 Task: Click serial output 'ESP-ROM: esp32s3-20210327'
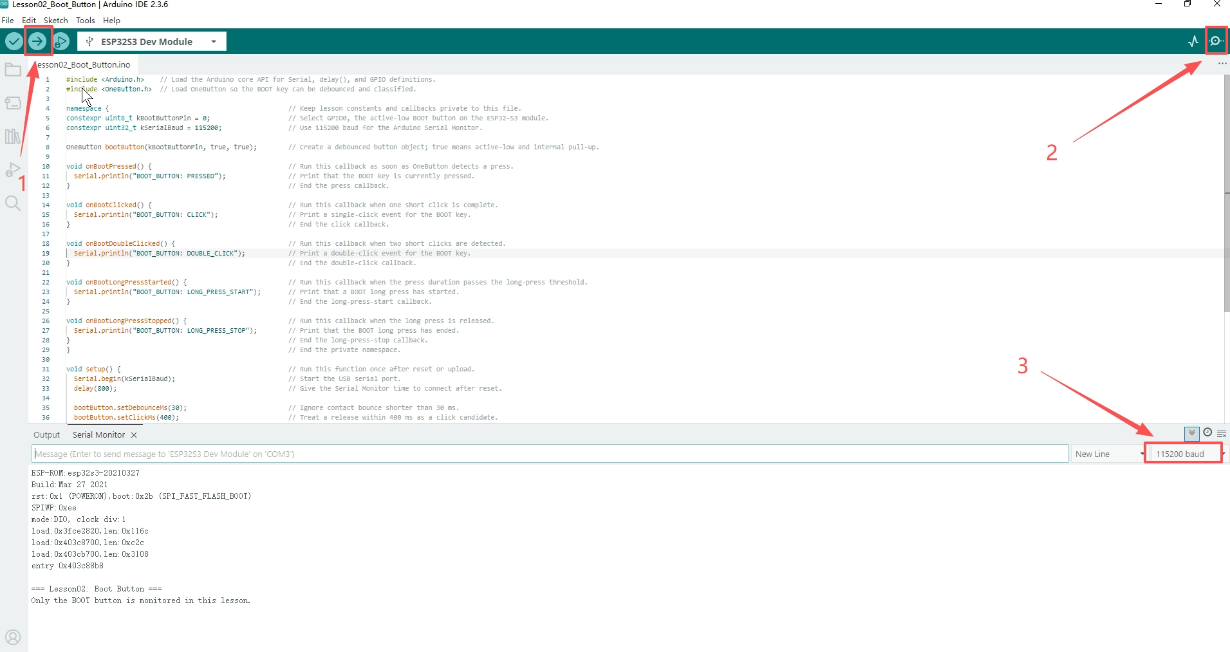pyautogui.click(x=86, y=473)
